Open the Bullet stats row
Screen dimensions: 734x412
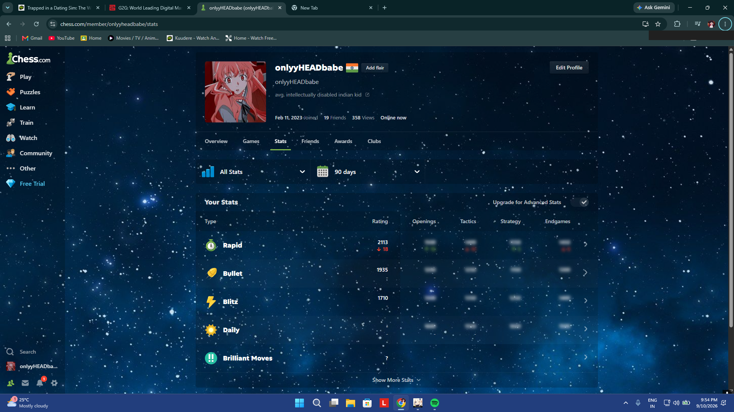pyautogui.click(x=396, y=273)
